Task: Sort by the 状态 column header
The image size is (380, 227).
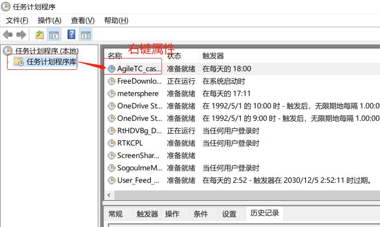Action: click(x=174, y=56)
